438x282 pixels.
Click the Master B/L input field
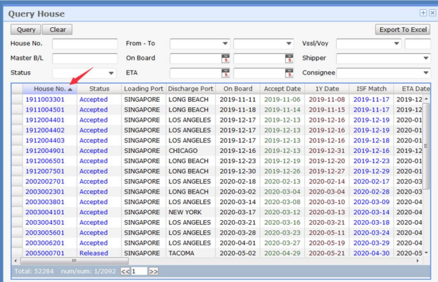click(85, 59)
